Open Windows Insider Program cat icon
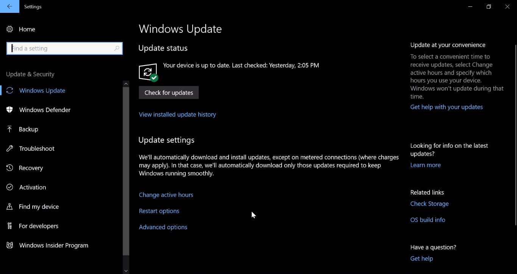Screen dimensions: 517x274 point(10,245)
